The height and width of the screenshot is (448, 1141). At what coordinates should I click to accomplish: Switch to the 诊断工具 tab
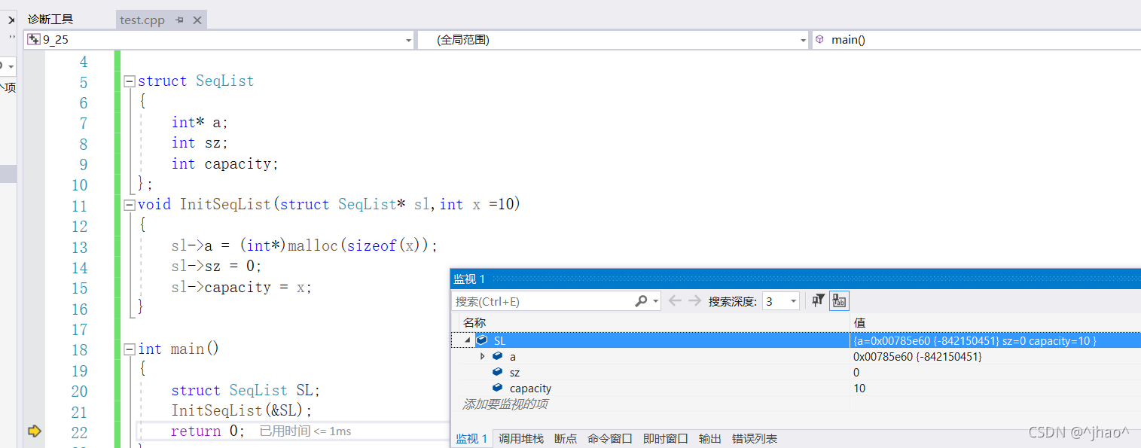[50, 20]
